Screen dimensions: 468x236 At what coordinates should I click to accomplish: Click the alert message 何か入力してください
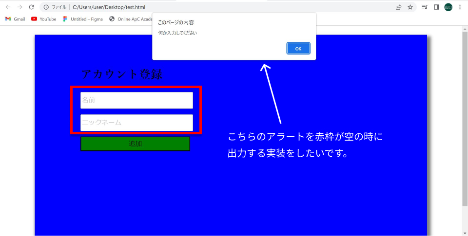[x=177, y=33]
